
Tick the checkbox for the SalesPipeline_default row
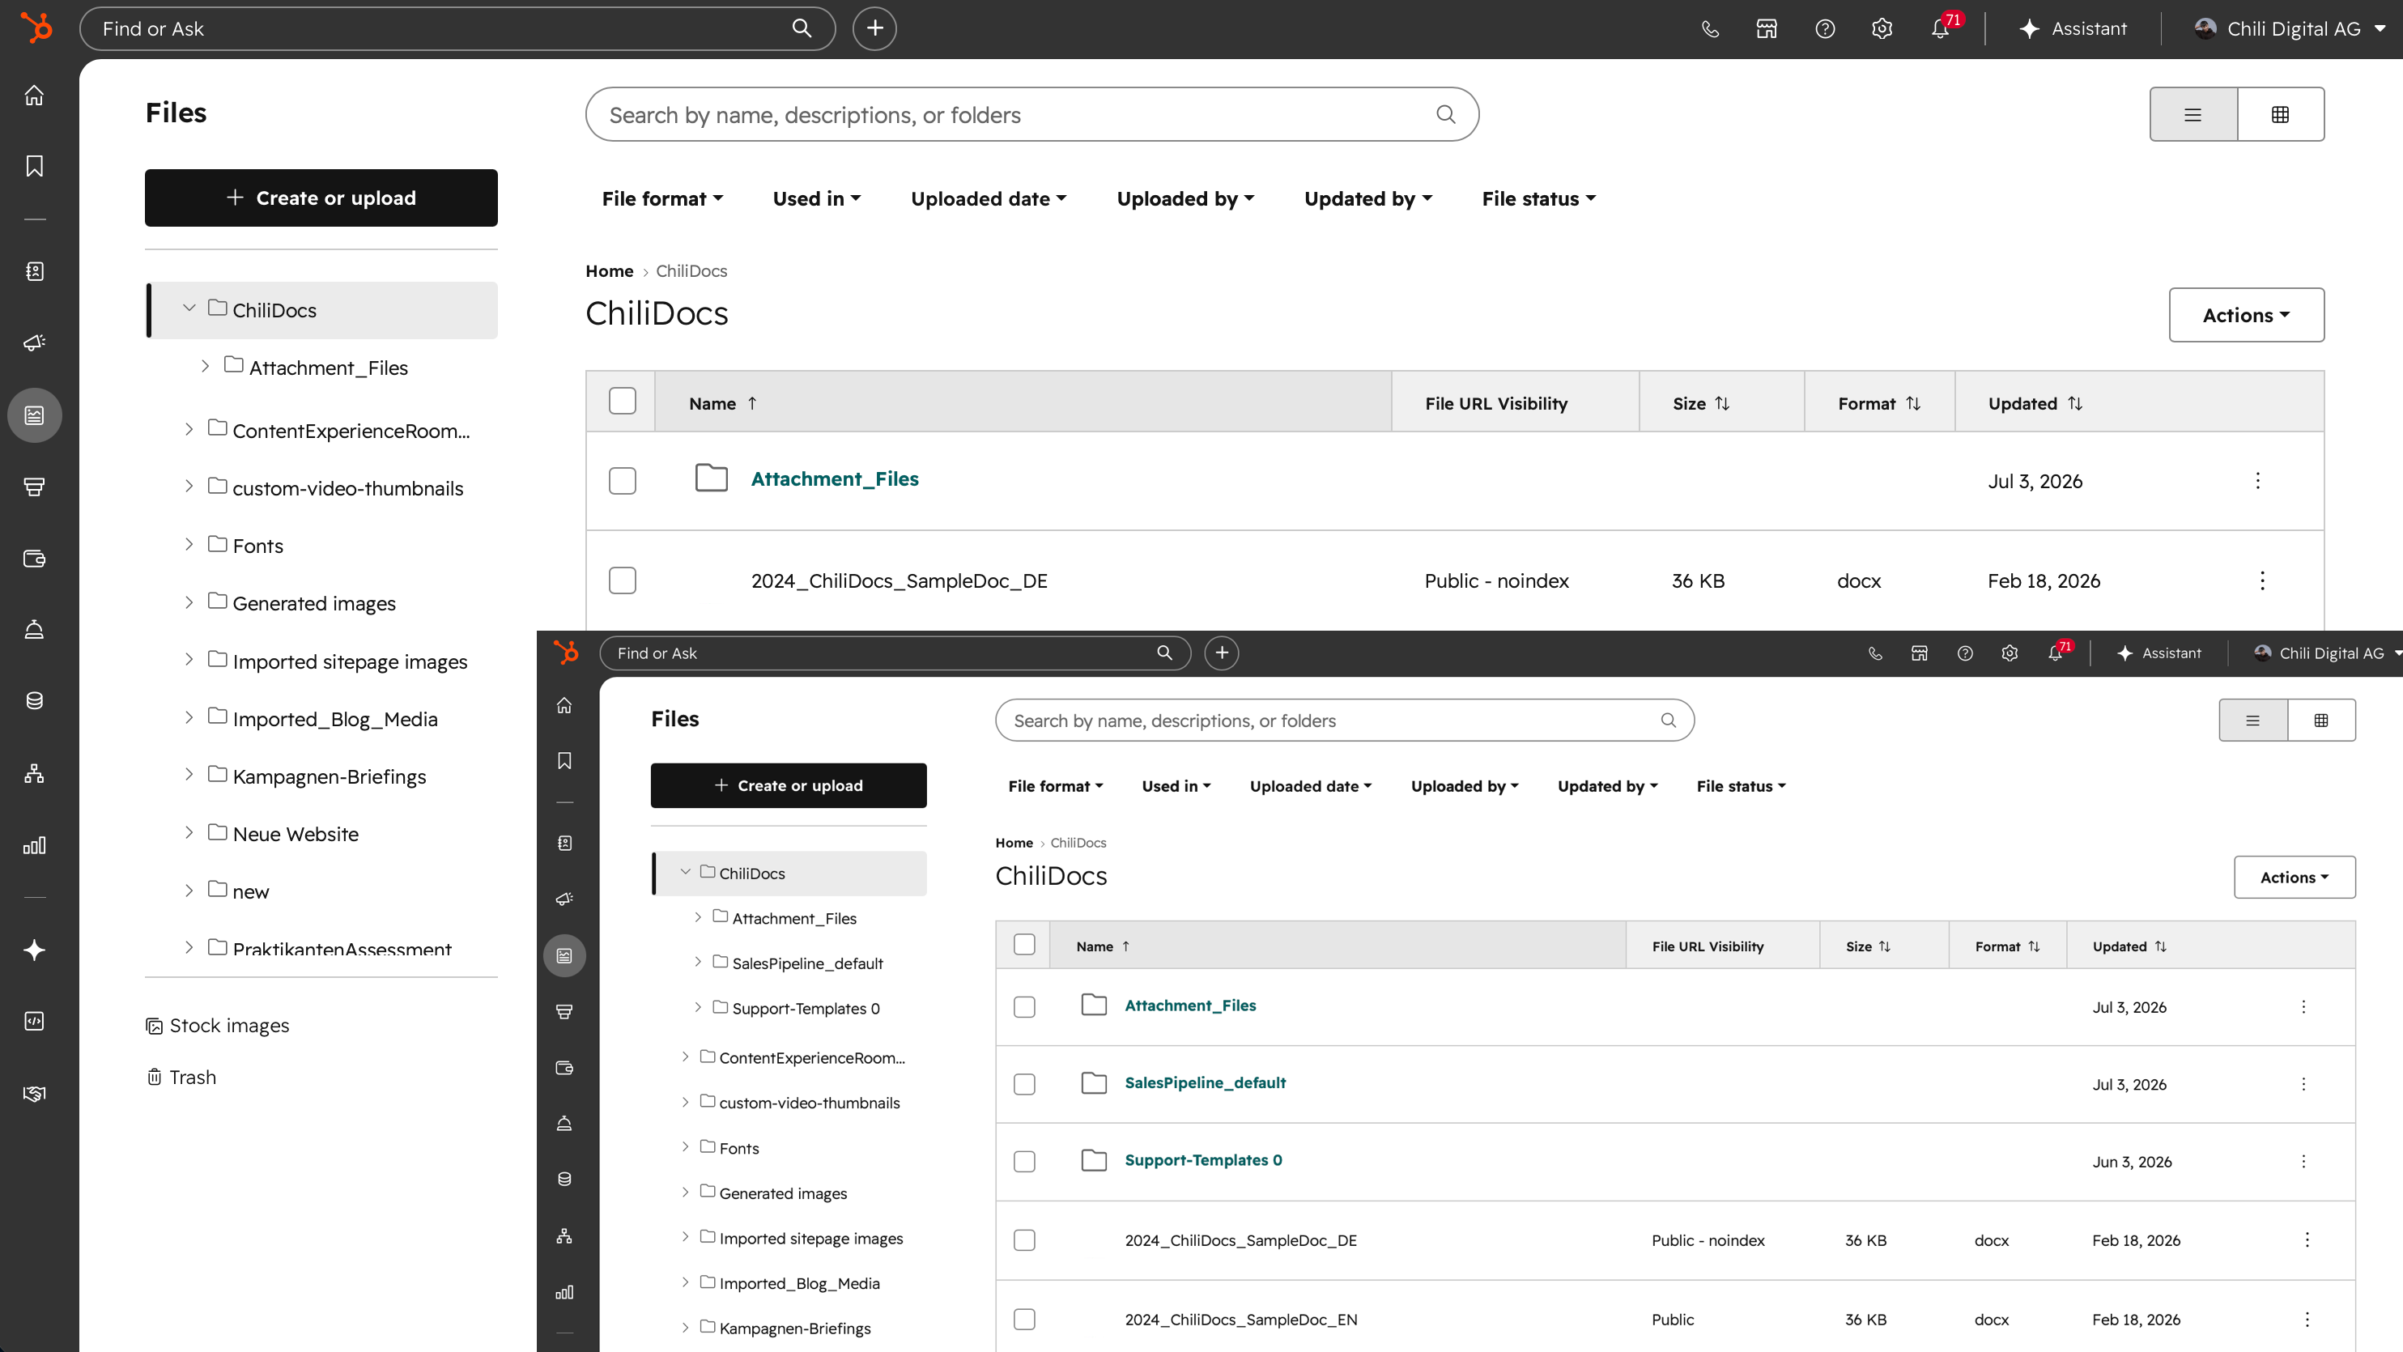point(1024,1084)
